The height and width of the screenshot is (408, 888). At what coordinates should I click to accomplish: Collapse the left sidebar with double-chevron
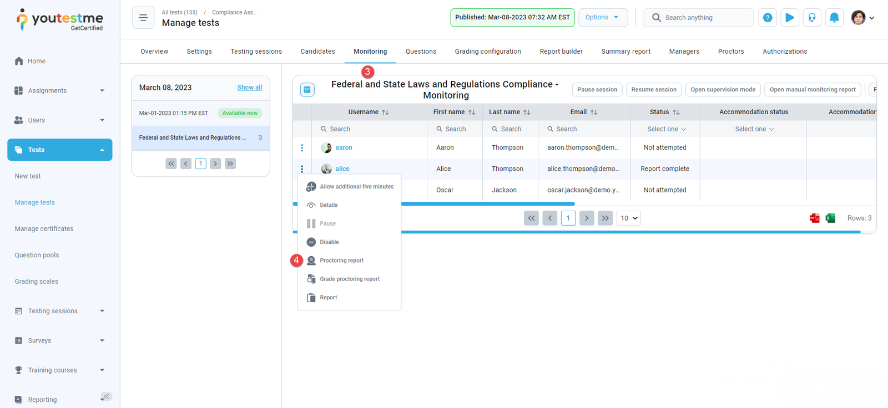tap(106, 396)
